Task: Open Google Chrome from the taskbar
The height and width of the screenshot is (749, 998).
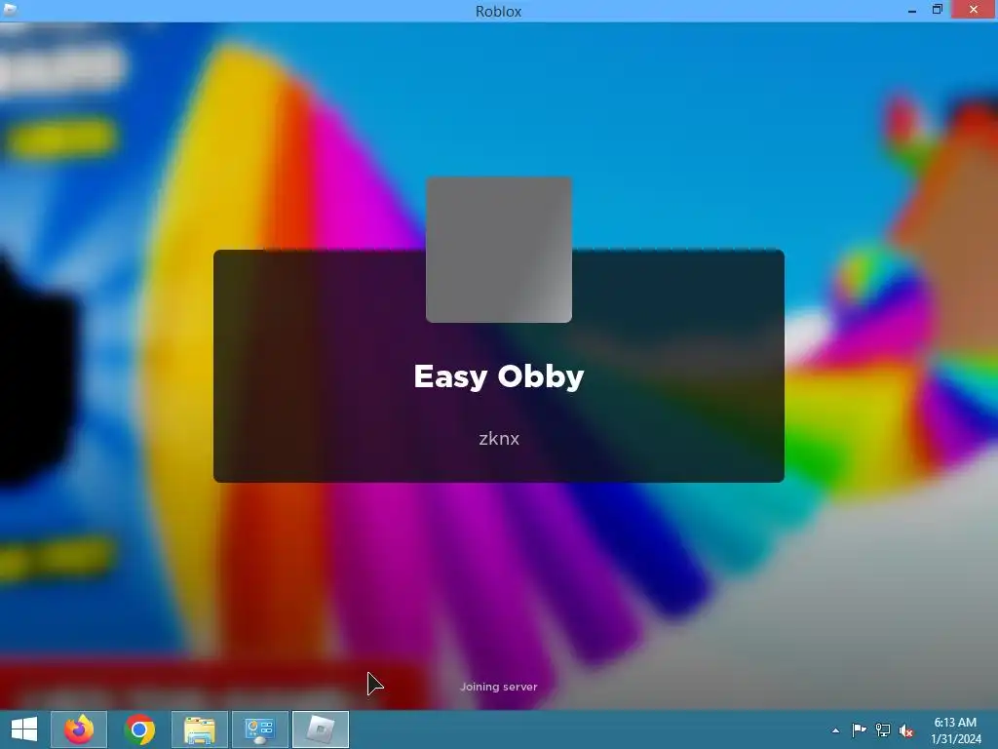Action: [x=139, y=729]
